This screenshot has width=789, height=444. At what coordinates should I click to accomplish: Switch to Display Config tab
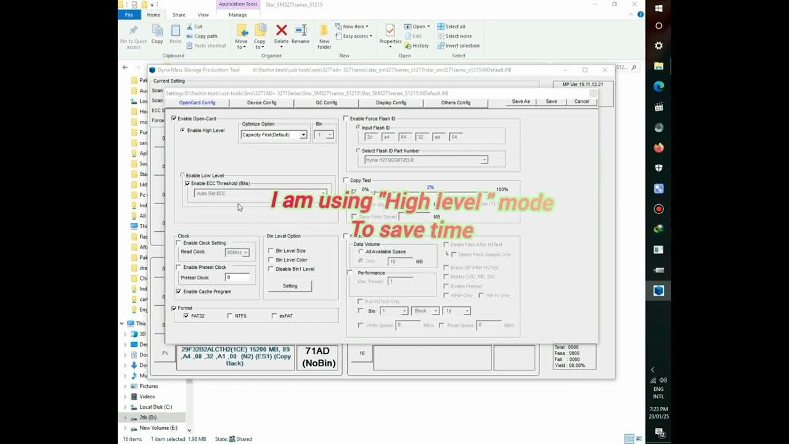pos(391,102)
